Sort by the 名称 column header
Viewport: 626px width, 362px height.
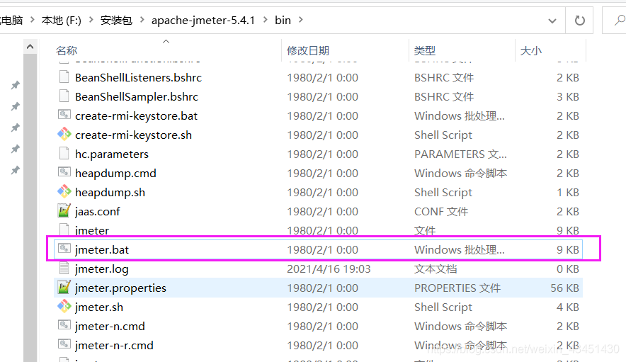coord(67,50)
